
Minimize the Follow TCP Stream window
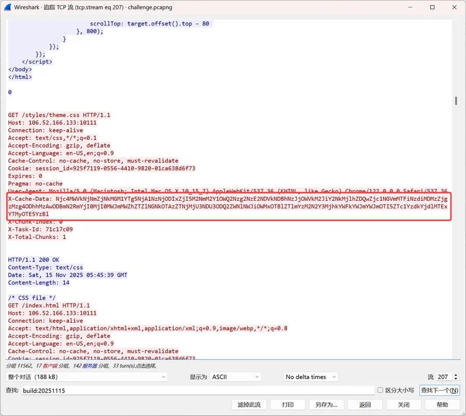pos(410,7)
